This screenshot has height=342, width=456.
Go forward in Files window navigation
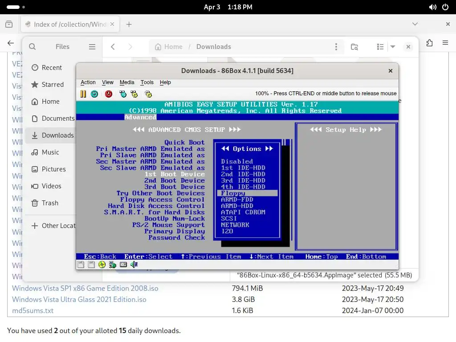[130, 46]
